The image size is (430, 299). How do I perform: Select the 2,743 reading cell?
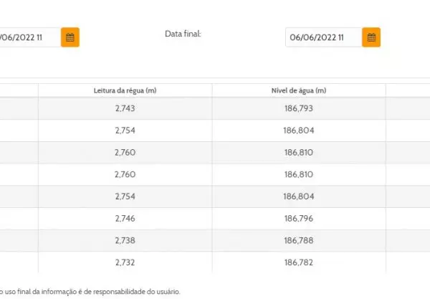pos(125,109)
